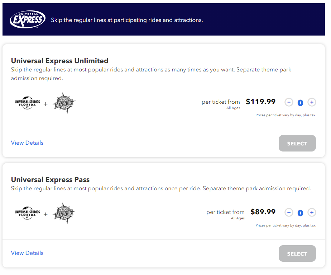Decrease Express Unlimited ticket quantity with minus
331x275 pixels.
289,102
